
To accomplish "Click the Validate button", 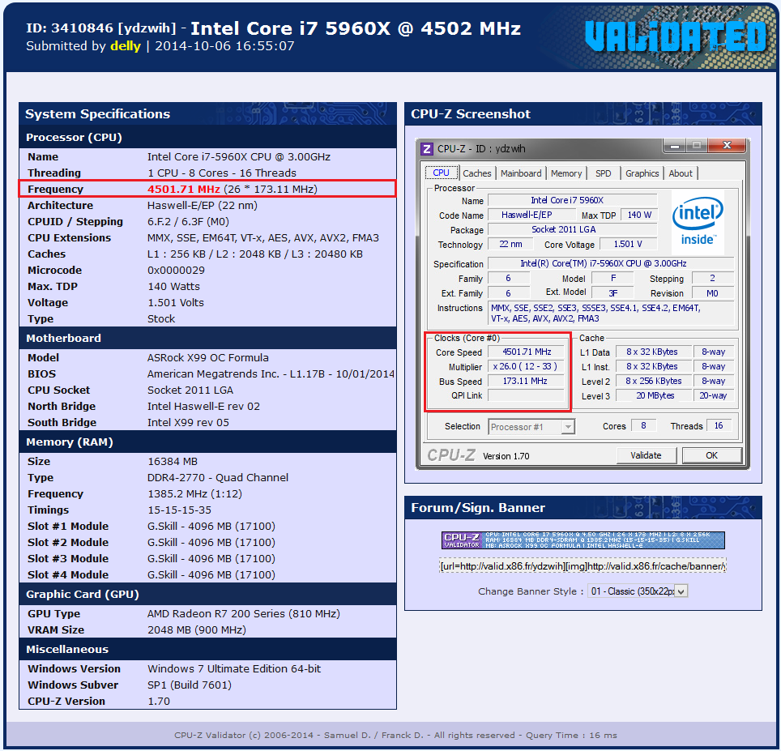I will pos(646,455).
